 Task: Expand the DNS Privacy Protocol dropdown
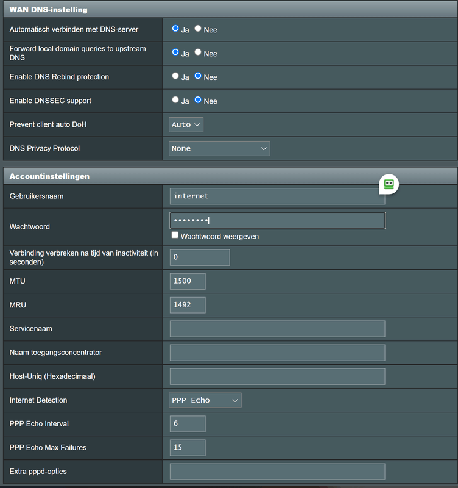[x=219, y=148]
